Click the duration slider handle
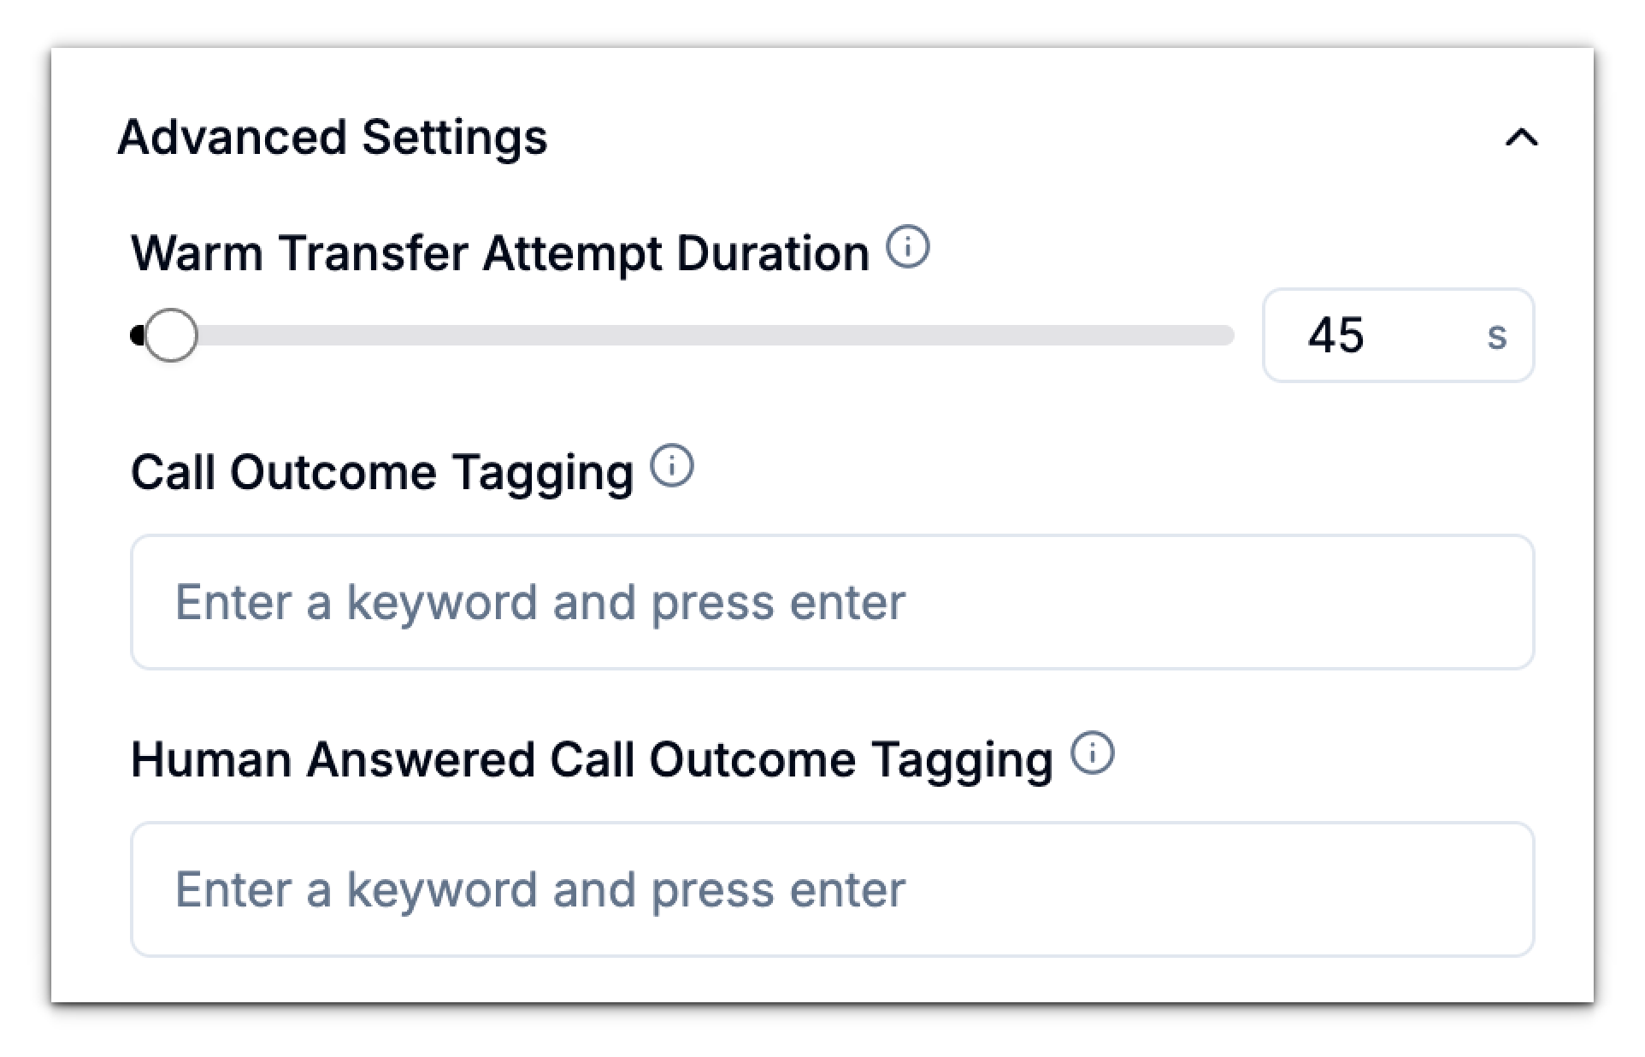This screenshot has width=1645, height=1057. [170, 335]
